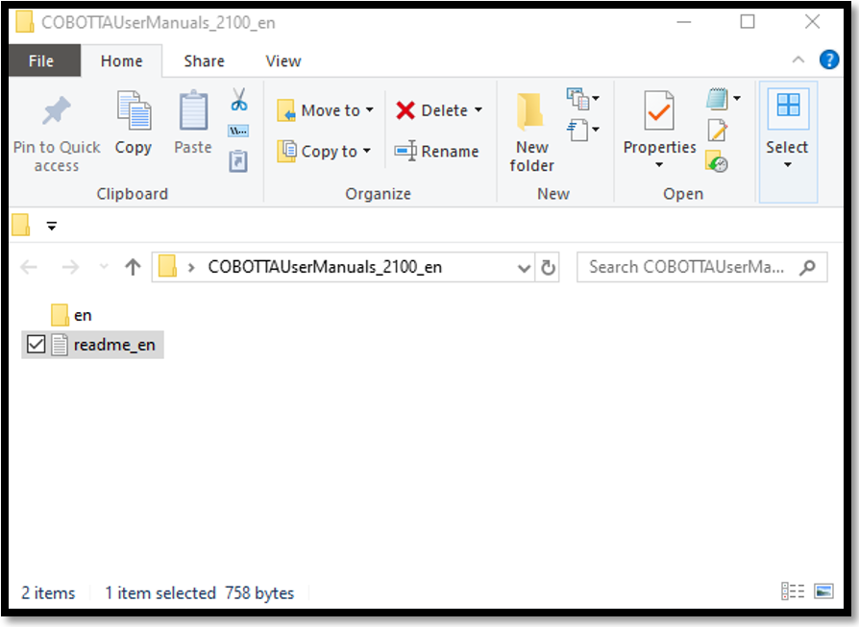Click the Paste clipboard icon
859x627 pixels.
coord(193,110)
